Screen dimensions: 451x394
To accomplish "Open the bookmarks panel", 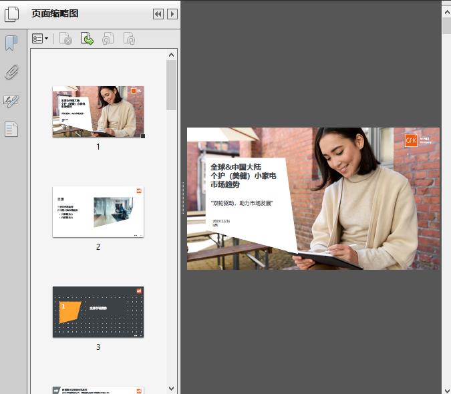I will coord(11,43).
